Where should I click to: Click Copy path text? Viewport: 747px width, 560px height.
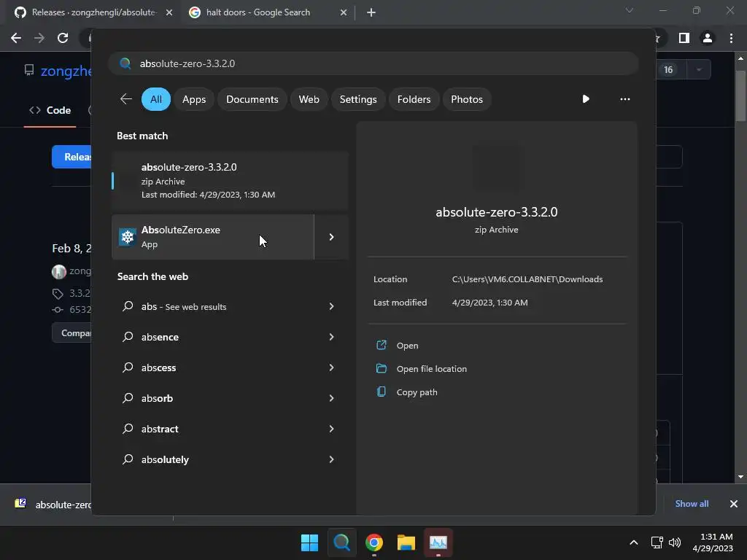pos(417,392)
